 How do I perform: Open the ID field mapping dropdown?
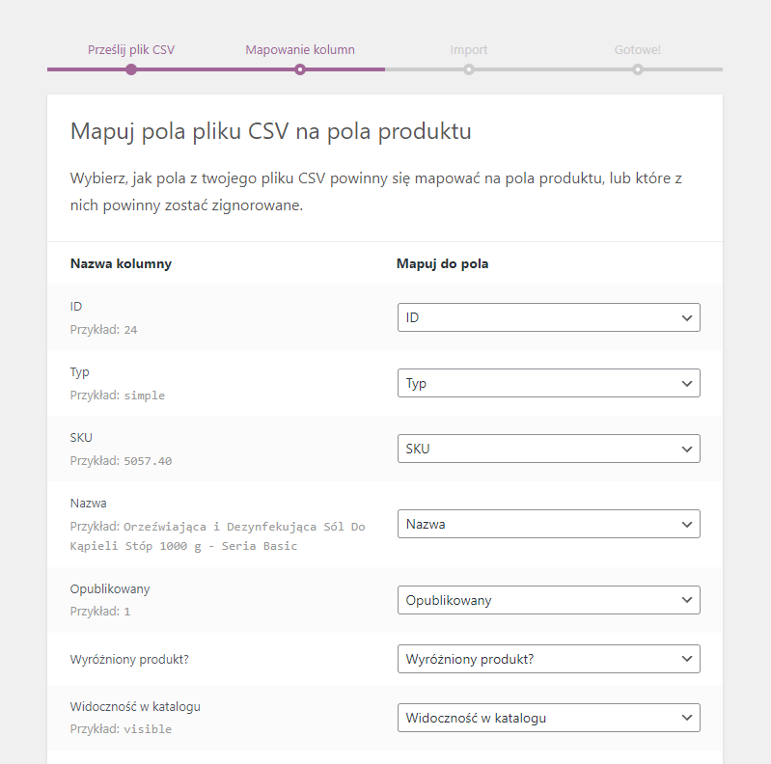click(549, 317)
